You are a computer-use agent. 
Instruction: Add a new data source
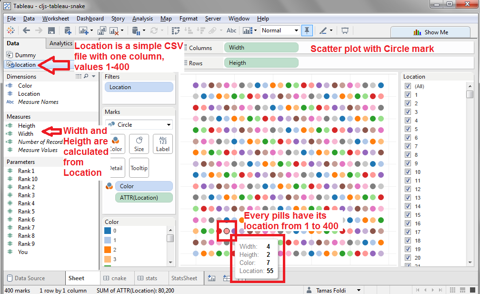68,30
